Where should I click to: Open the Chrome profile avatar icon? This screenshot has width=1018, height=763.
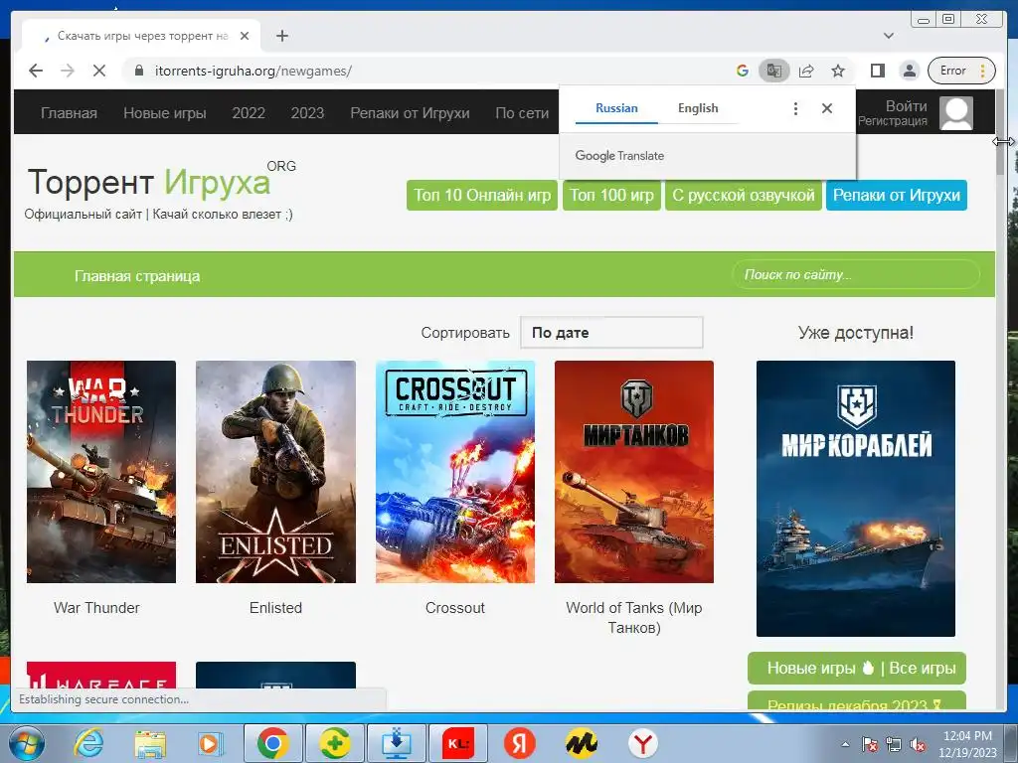910,71
